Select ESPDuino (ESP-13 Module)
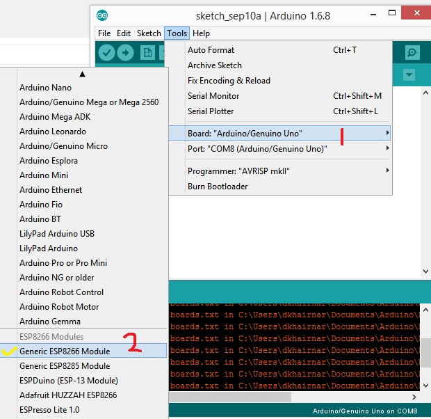Screen dimensions: 431x419 pyautogui.click(x=83, y=380)
